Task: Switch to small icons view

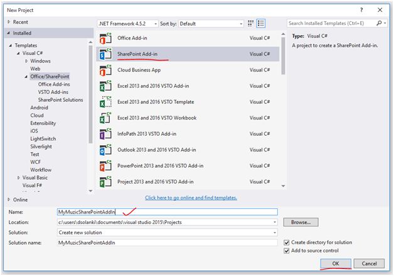Action: pyautogui.click(x=250, y=24)
